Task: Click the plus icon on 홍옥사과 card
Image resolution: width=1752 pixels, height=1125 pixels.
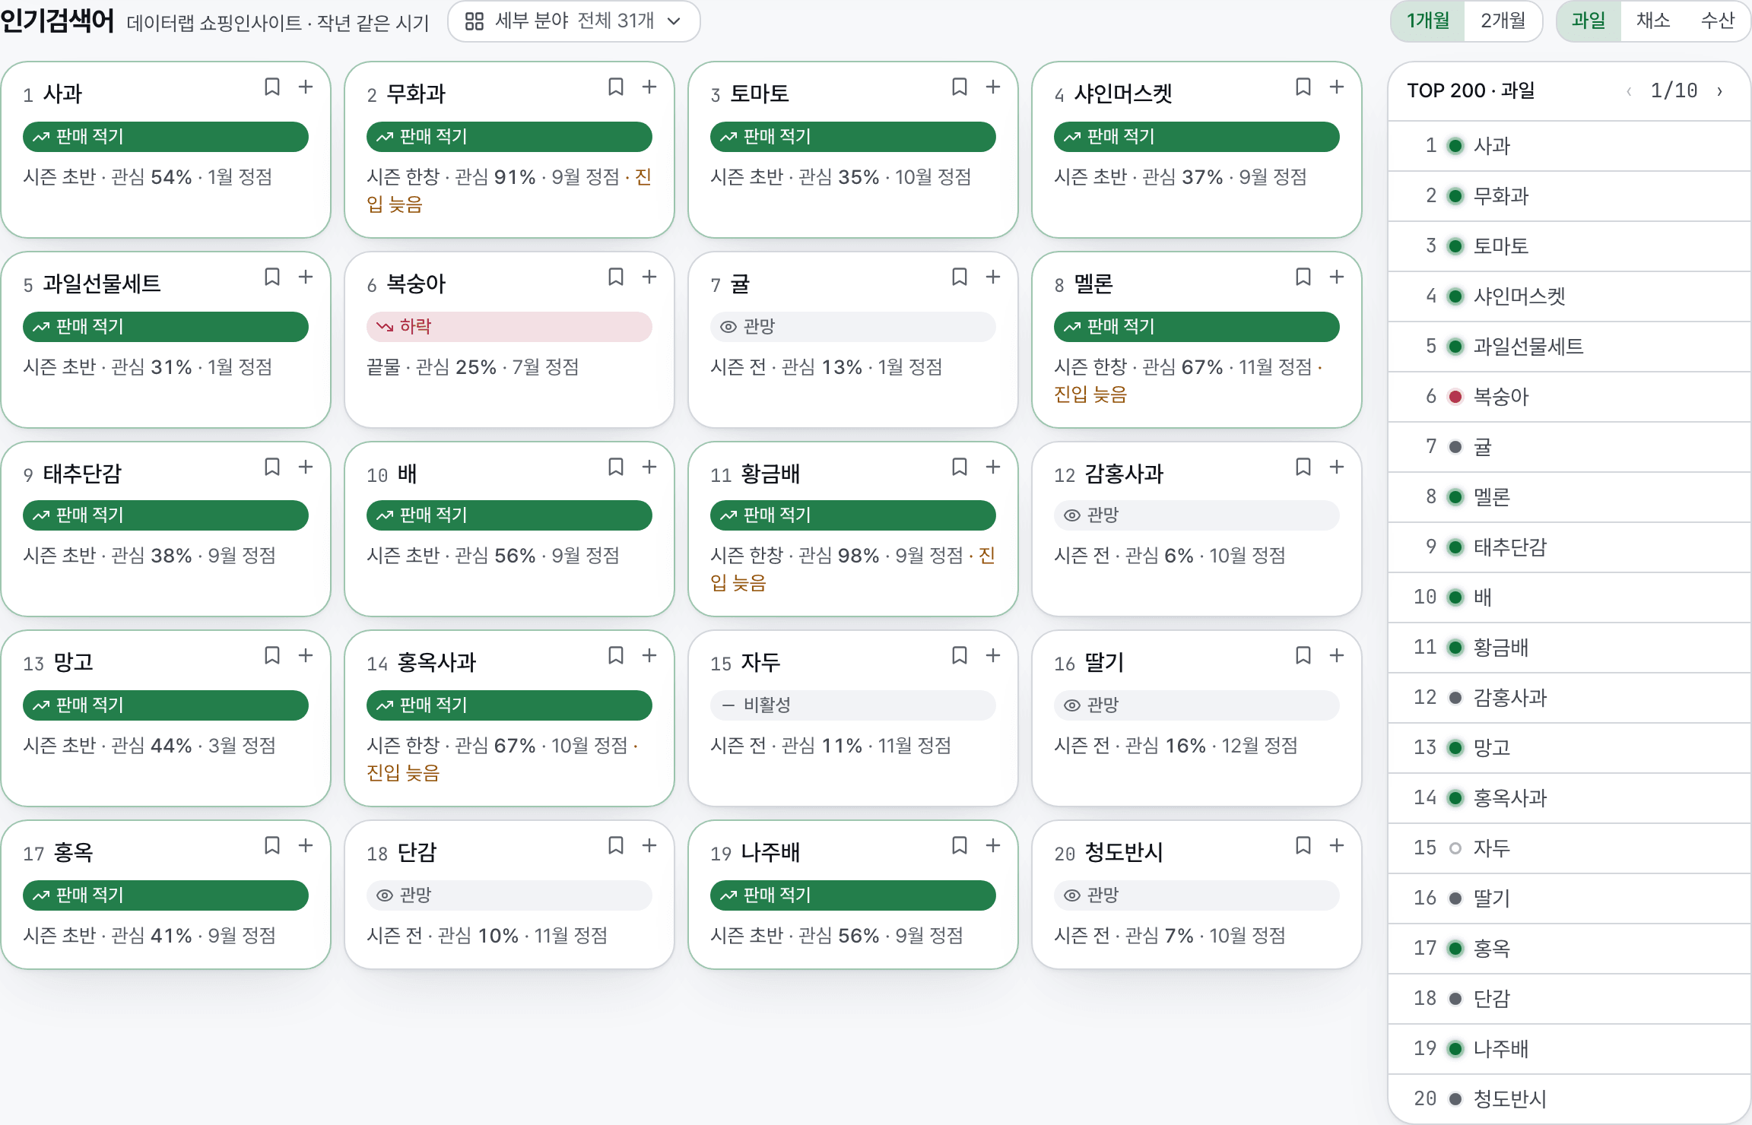Action: pyautogui.click(x=649, y=656)
